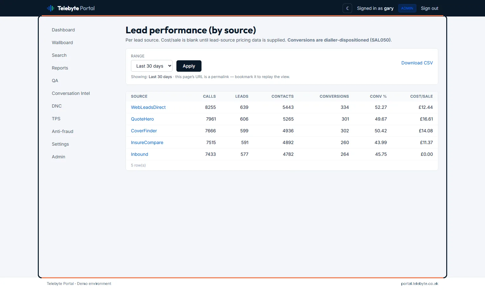The image size is (485, 290).
Task: Go to the Wallboard page
Action: click(x=62, y=43)
